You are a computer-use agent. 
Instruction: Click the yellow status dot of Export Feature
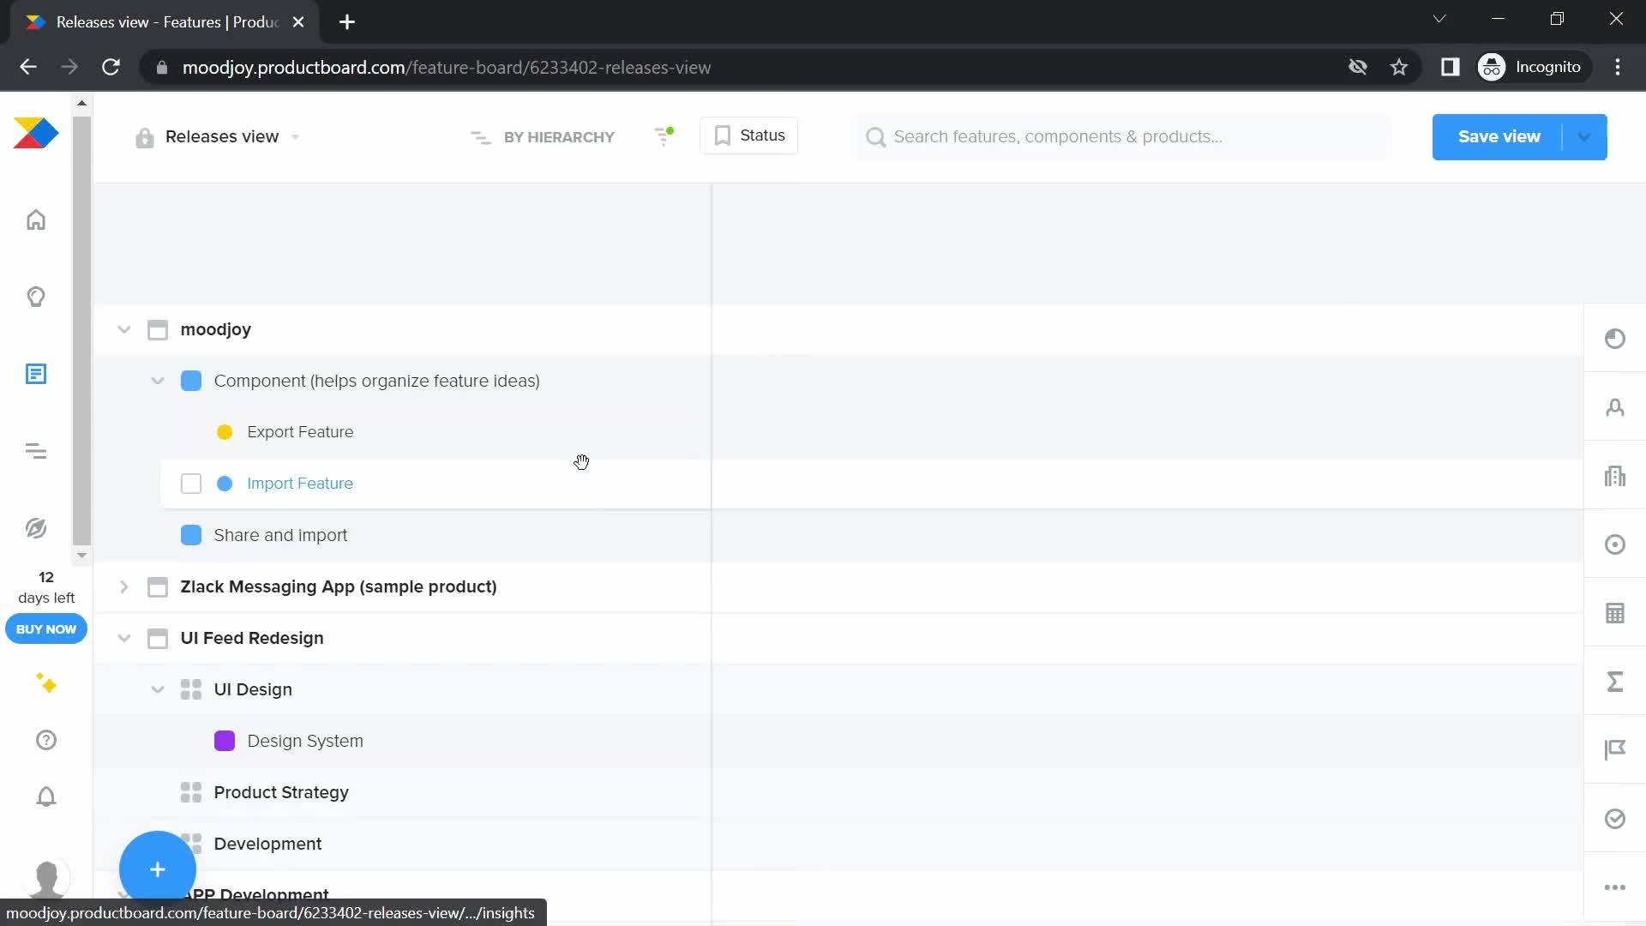coord(225,432)
